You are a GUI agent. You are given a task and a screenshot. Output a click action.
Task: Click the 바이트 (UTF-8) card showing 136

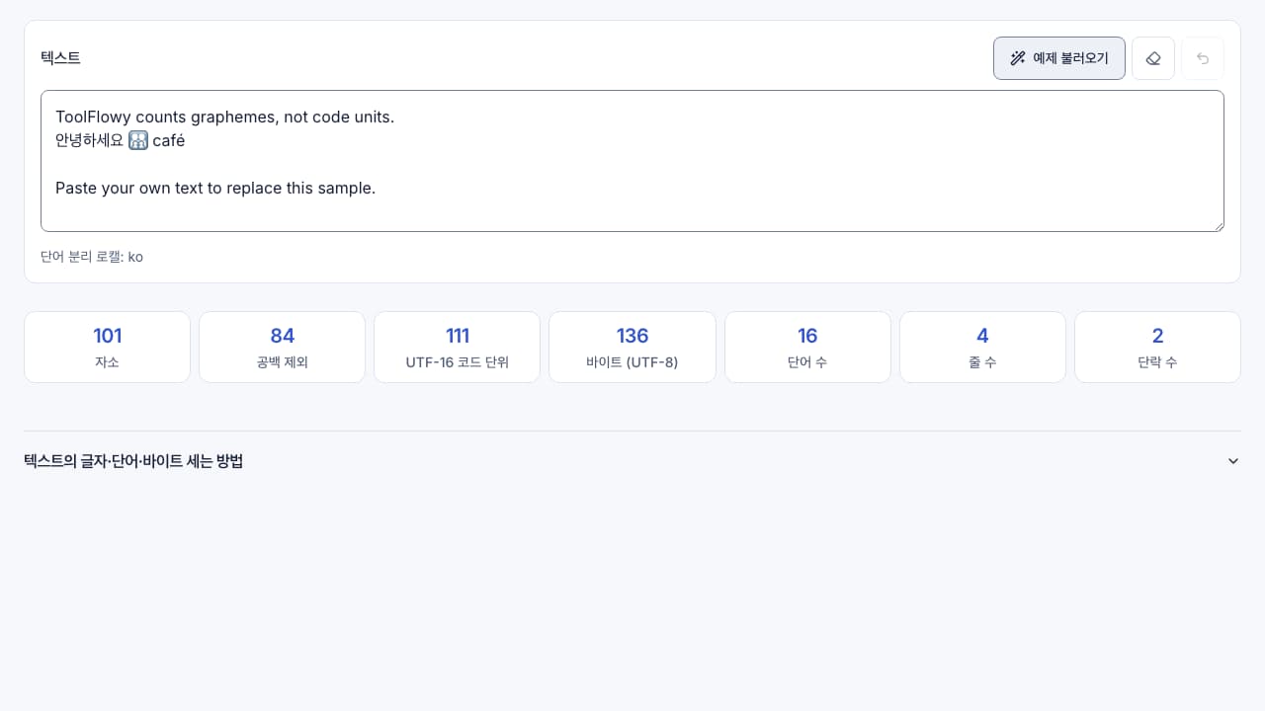click(x=632, y=347)
